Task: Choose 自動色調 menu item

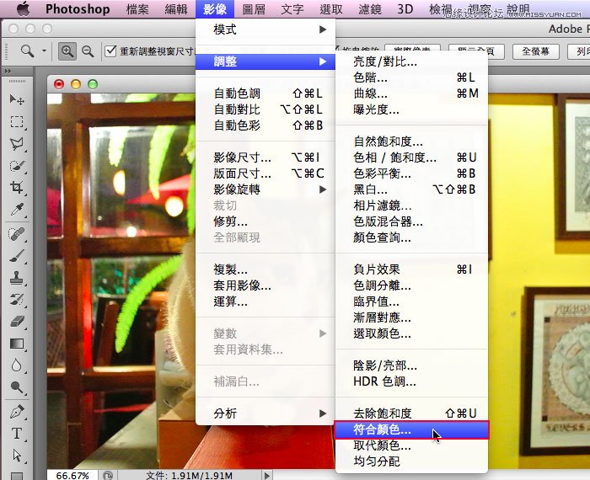Action: [x=265, y=93]
